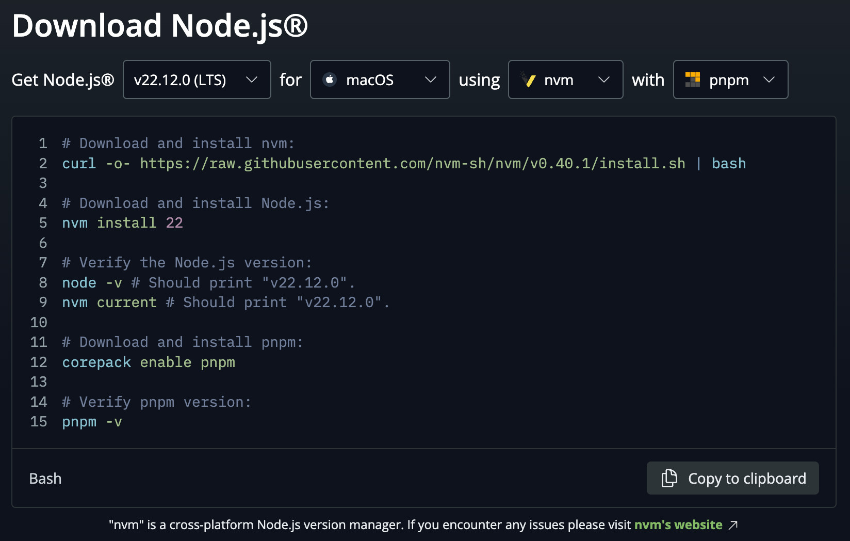Click the '# Download and install Node.js:' comment
The height and width of the screenshot is (541, 850).
pyautogui.click(x=195, y=203)
